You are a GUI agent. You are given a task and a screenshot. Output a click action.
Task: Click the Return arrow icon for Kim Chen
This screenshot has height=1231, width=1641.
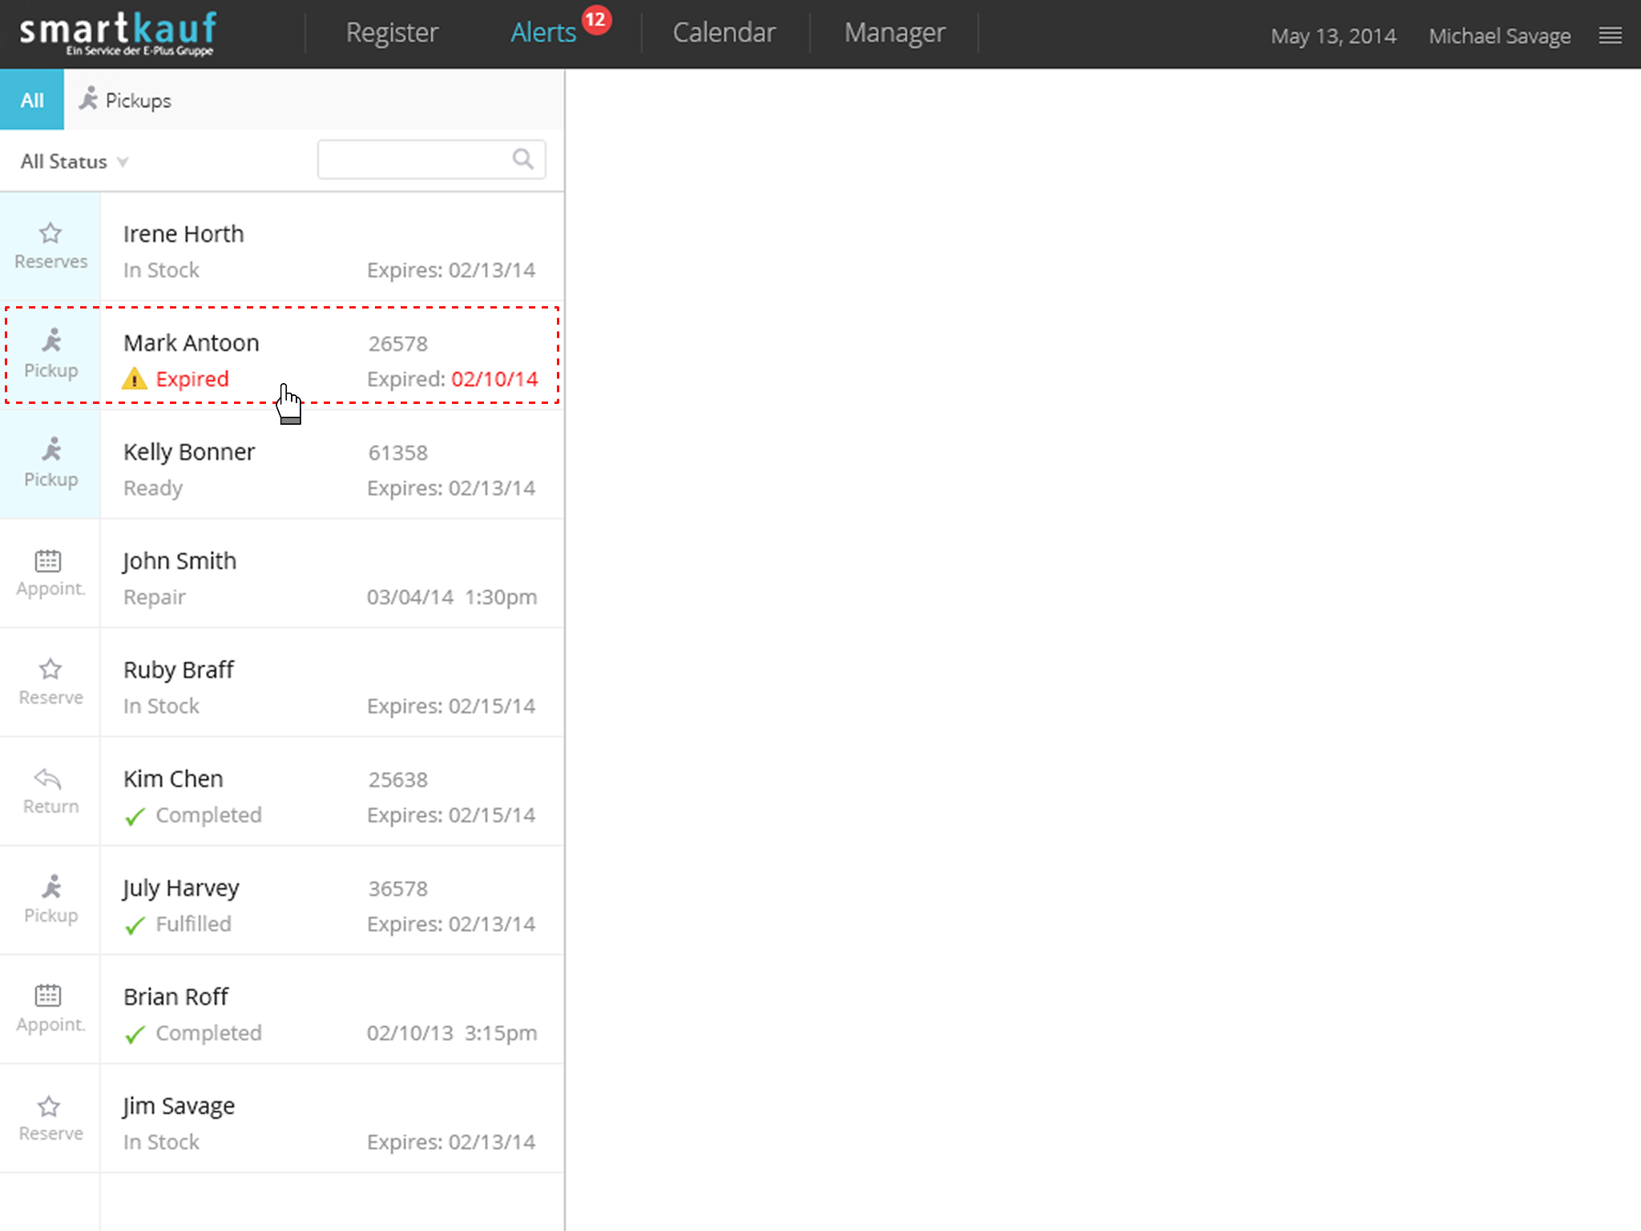[48, 778]
